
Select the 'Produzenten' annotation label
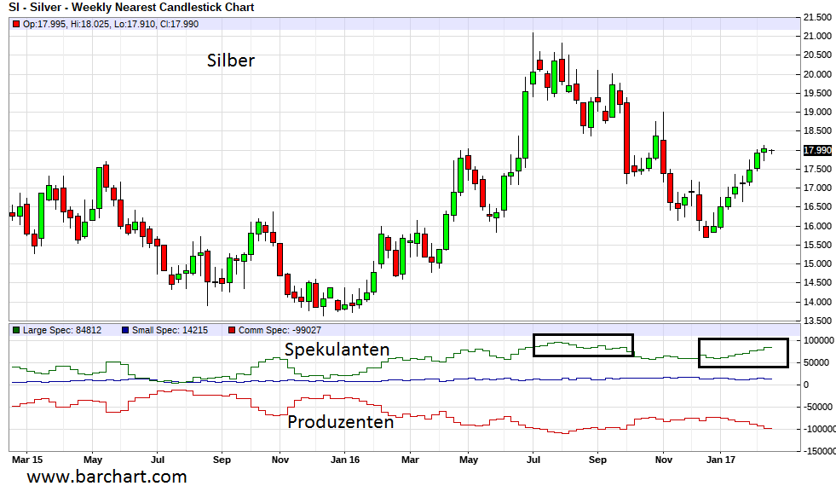tap(340, 422)
